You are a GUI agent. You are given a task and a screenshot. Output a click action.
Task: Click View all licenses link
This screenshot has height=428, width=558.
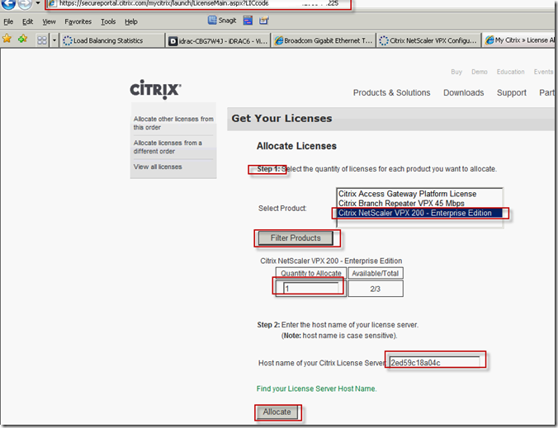(x=158, y=167)
